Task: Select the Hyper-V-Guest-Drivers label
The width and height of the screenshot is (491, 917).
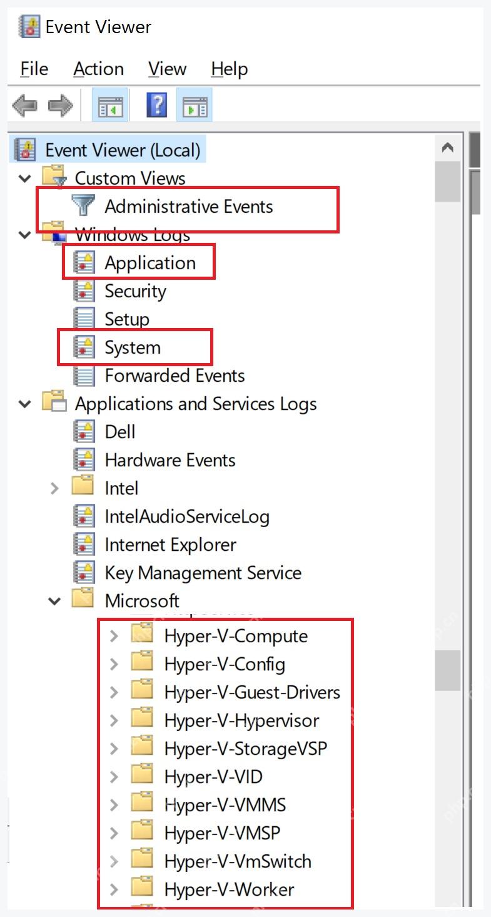Action: [252, 692]
